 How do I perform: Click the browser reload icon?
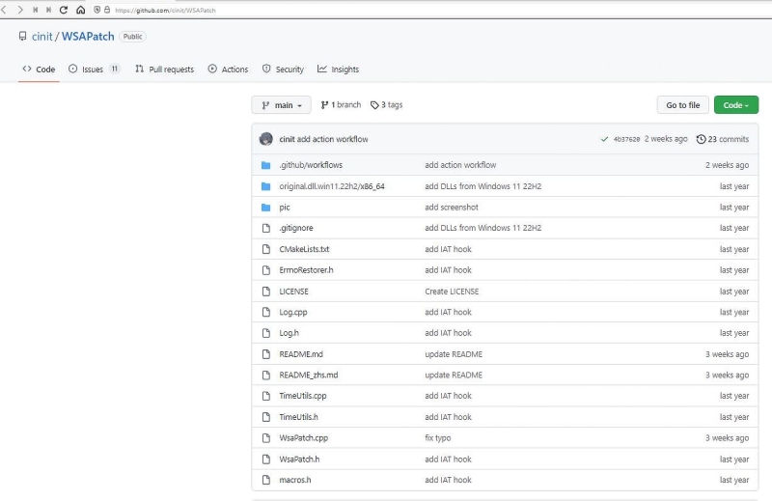(x=64, y=10)
